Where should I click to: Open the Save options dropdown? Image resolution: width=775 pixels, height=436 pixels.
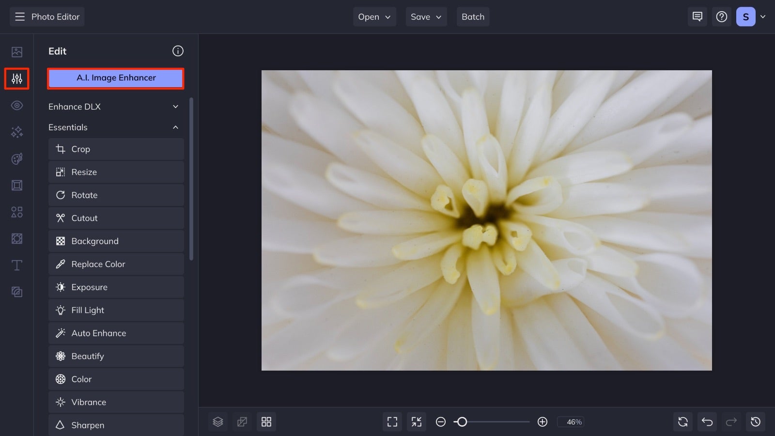(426, 16)
